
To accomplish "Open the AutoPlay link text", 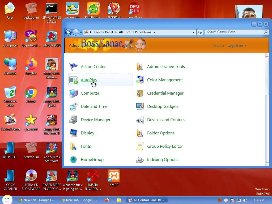I will point(89,80).
